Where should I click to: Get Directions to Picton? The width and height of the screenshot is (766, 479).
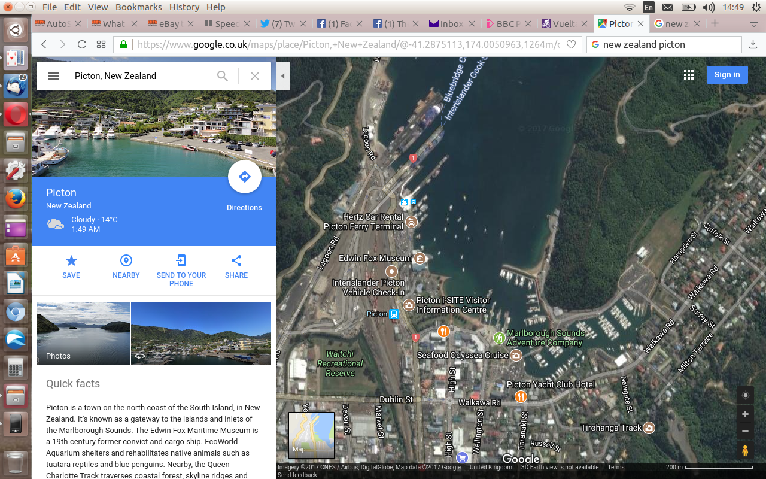tap(244, 177)
